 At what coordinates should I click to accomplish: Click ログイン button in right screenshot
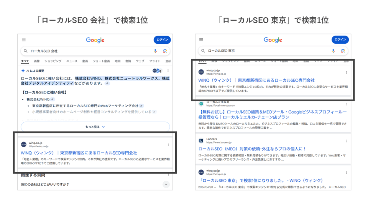(x=340, y=39)
